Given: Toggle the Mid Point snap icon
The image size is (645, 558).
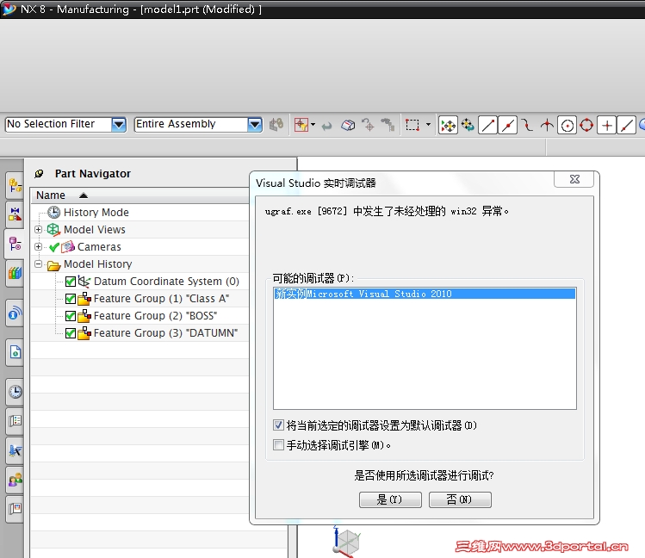Looking at the screenshot, I should pos(507,125).
